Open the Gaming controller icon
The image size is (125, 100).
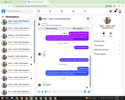tap(85, 11)
